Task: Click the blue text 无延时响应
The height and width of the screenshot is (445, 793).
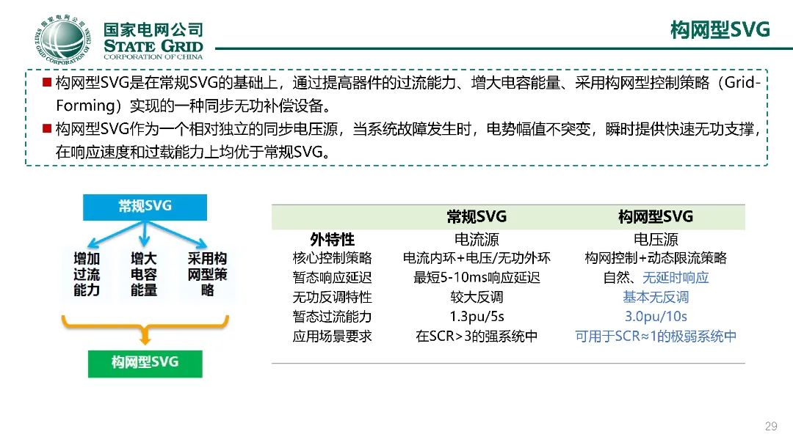Action: point(676,278)
